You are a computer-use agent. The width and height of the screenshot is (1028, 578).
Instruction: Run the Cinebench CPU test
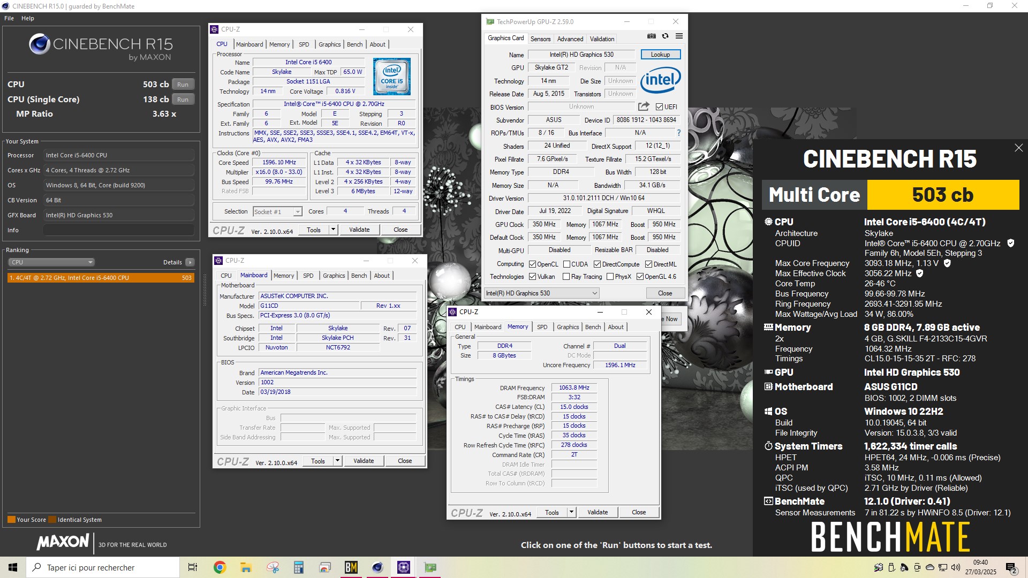tap(183, 85)
